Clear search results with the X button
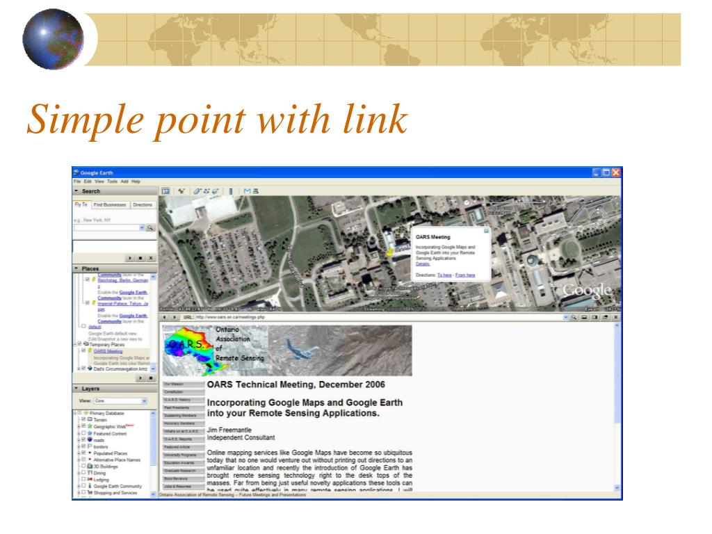Screen dimensions: 712x534 click(x=151, y=258)
